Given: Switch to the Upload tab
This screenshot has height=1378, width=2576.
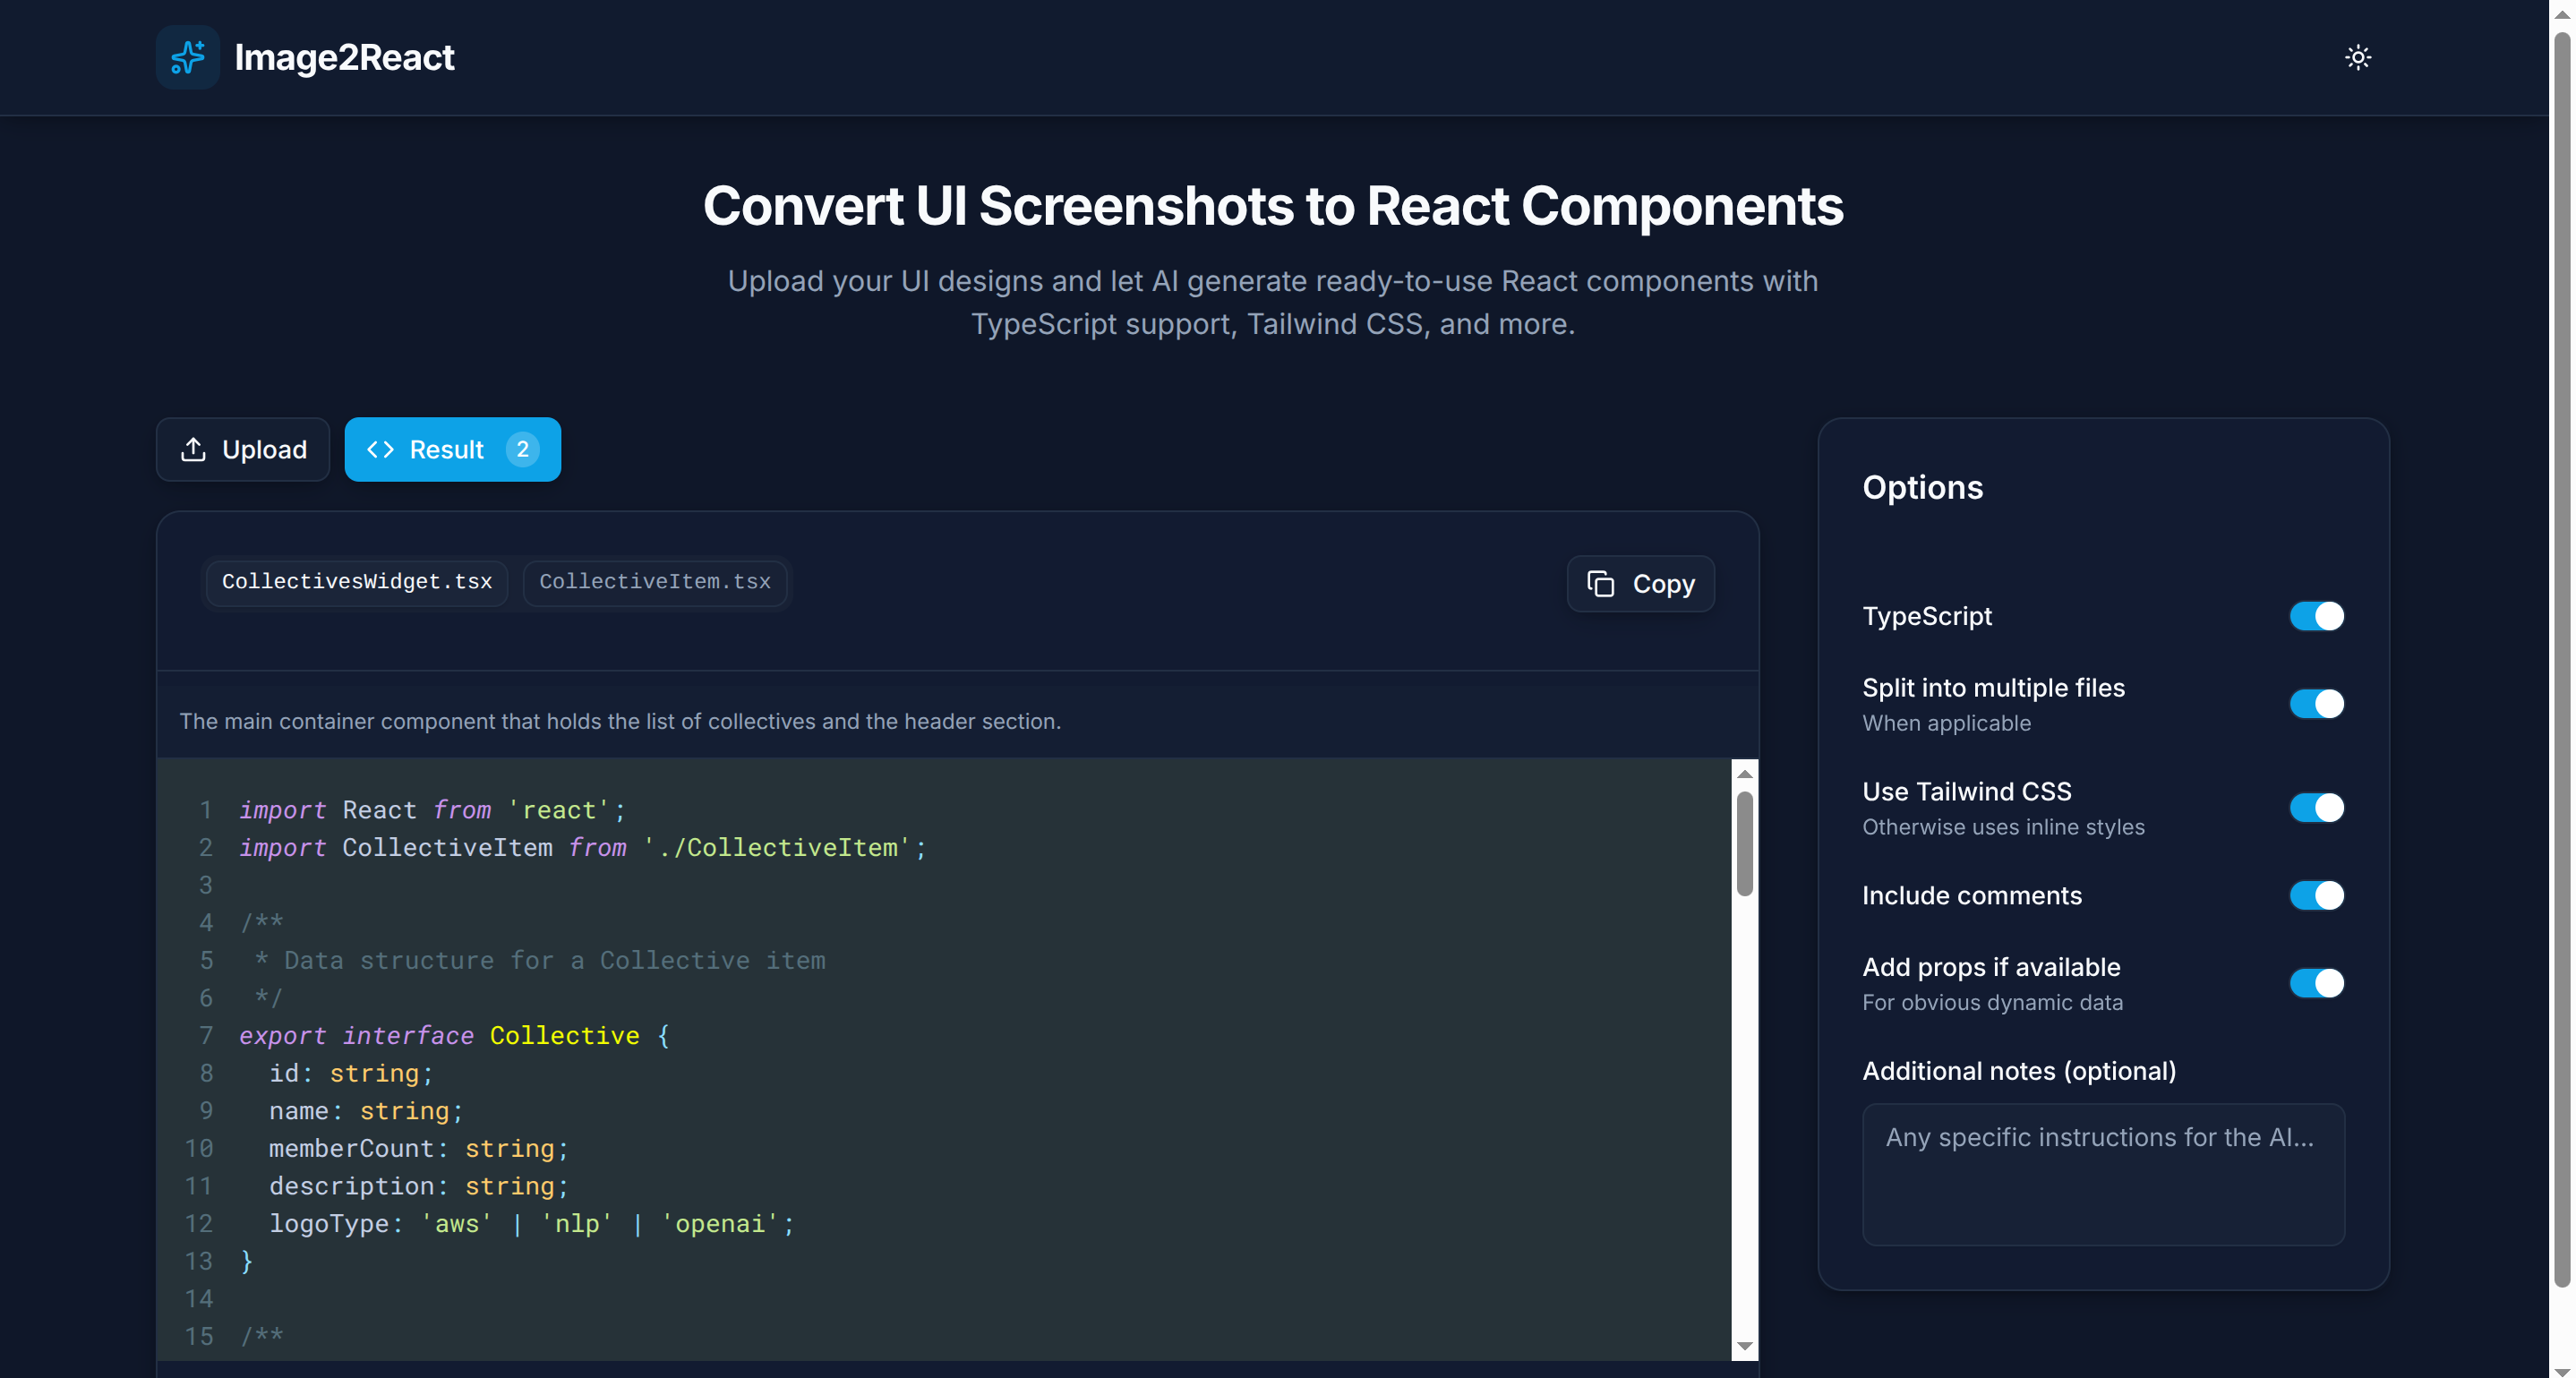Looking at the screenshot, I should point(242,449).
